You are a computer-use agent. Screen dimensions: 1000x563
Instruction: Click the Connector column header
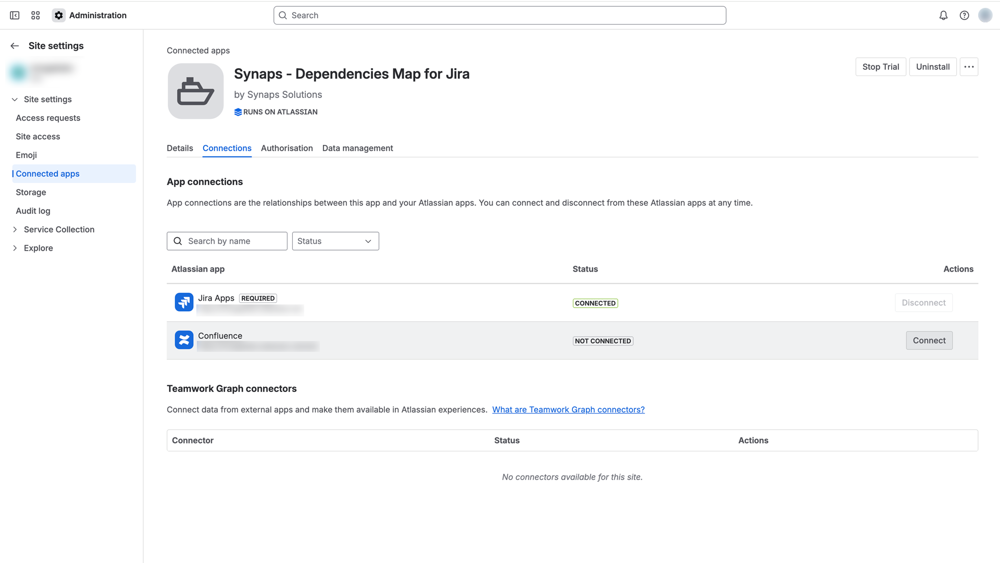193,440
